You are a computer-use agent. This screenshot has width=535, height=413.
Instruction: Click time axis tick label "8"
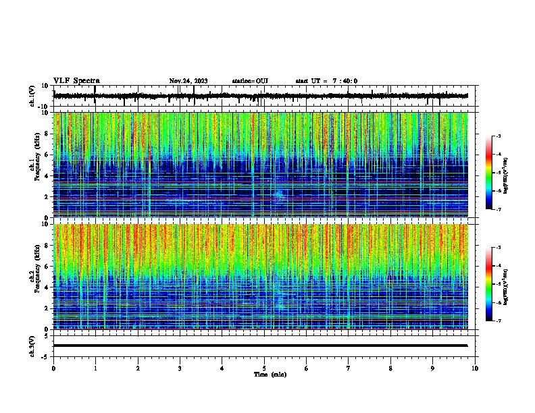[x=390, y=368]
